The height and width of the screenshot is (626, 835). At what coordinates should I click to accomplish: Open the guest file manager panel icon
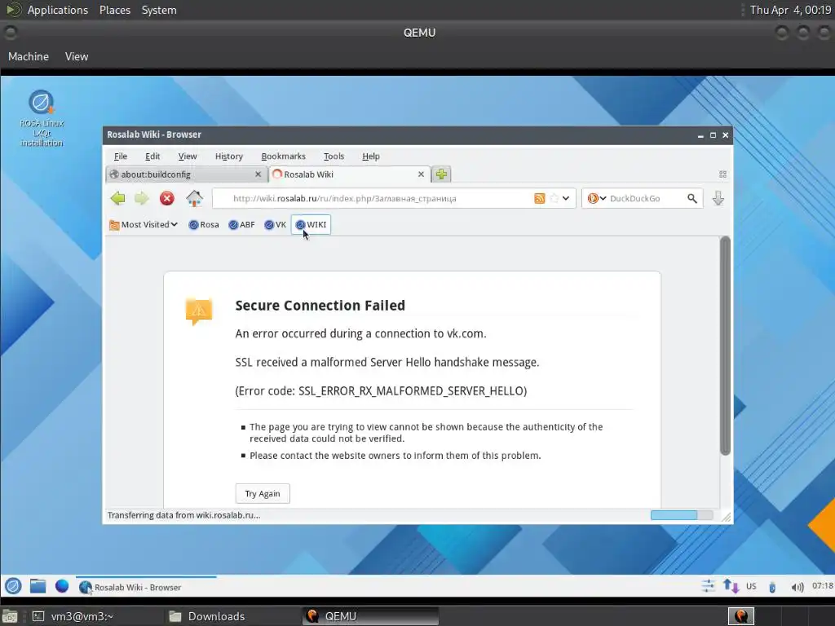point(38,586)
